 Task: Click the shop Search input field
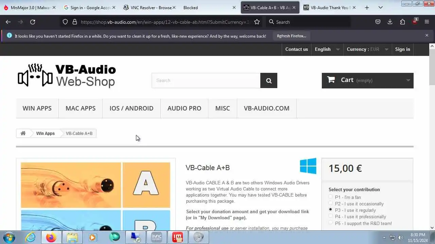coord(206,81)
